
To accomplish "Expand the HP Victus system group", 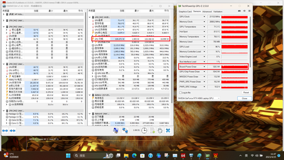I will (4, 14).
